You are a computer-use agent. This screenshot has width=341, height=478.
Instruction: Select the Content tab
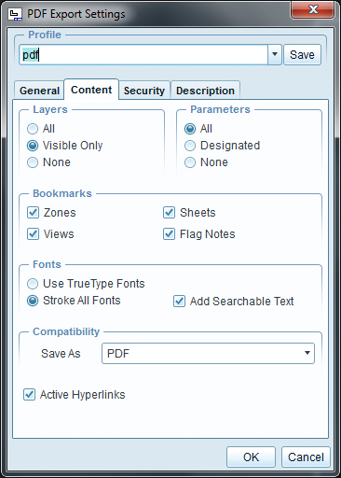(91, 90)
